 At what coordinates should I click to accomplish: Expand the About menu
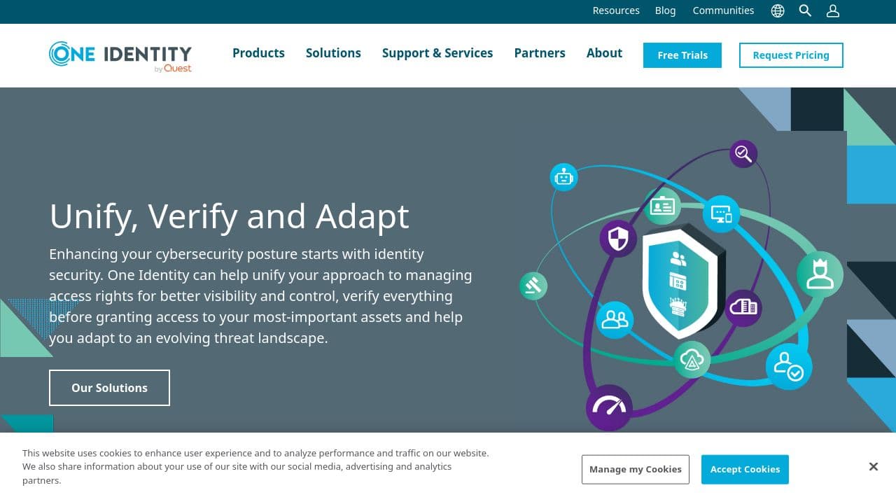604,53
